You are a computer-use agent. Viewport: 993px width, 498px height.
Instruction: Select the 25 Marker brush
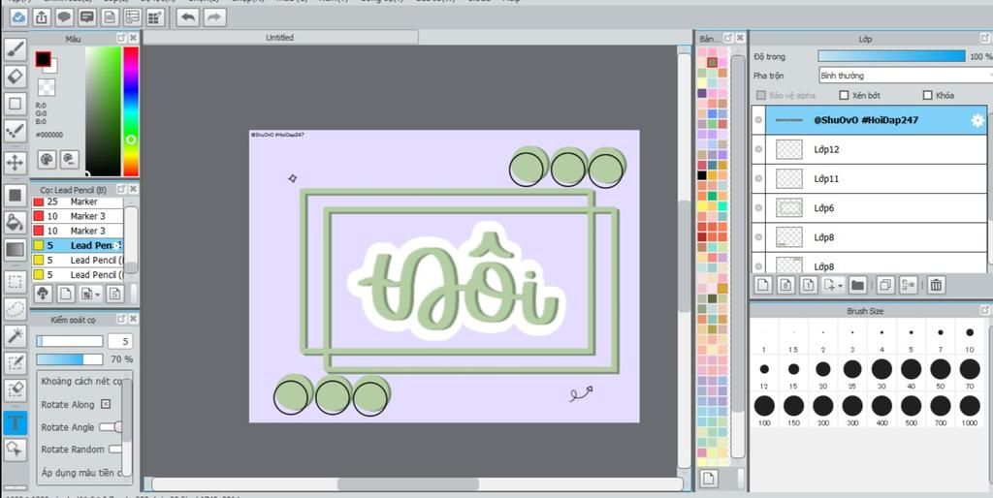(78, 202)
